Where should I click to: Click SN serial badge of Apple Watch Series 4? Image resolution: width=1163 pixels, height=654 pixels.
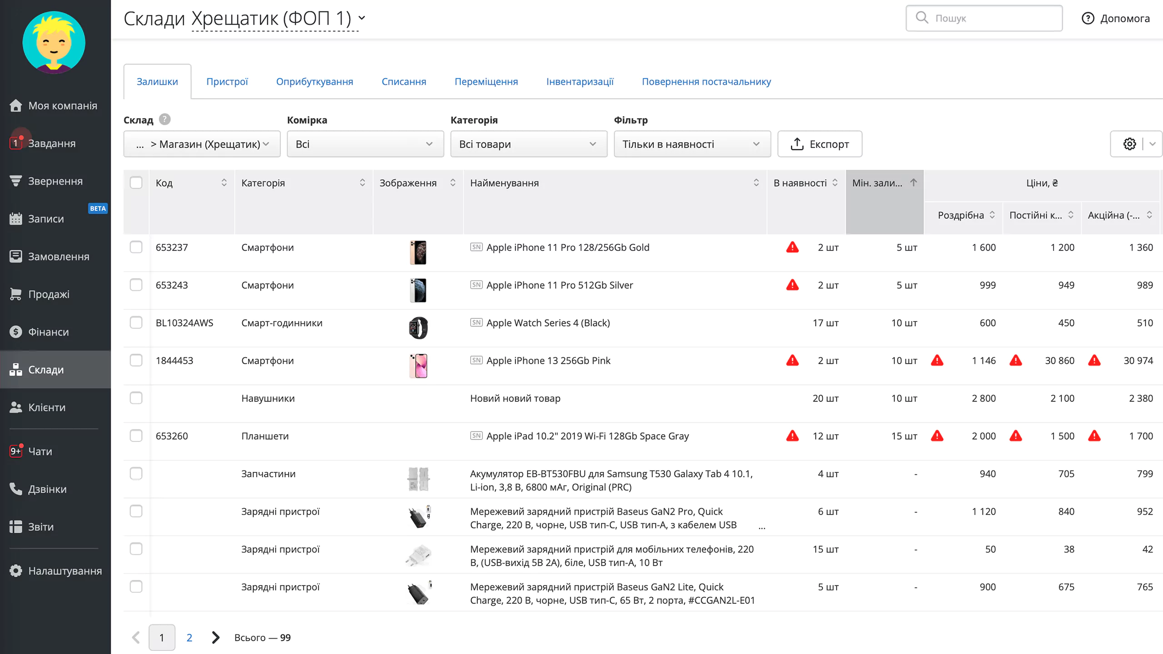476,322
